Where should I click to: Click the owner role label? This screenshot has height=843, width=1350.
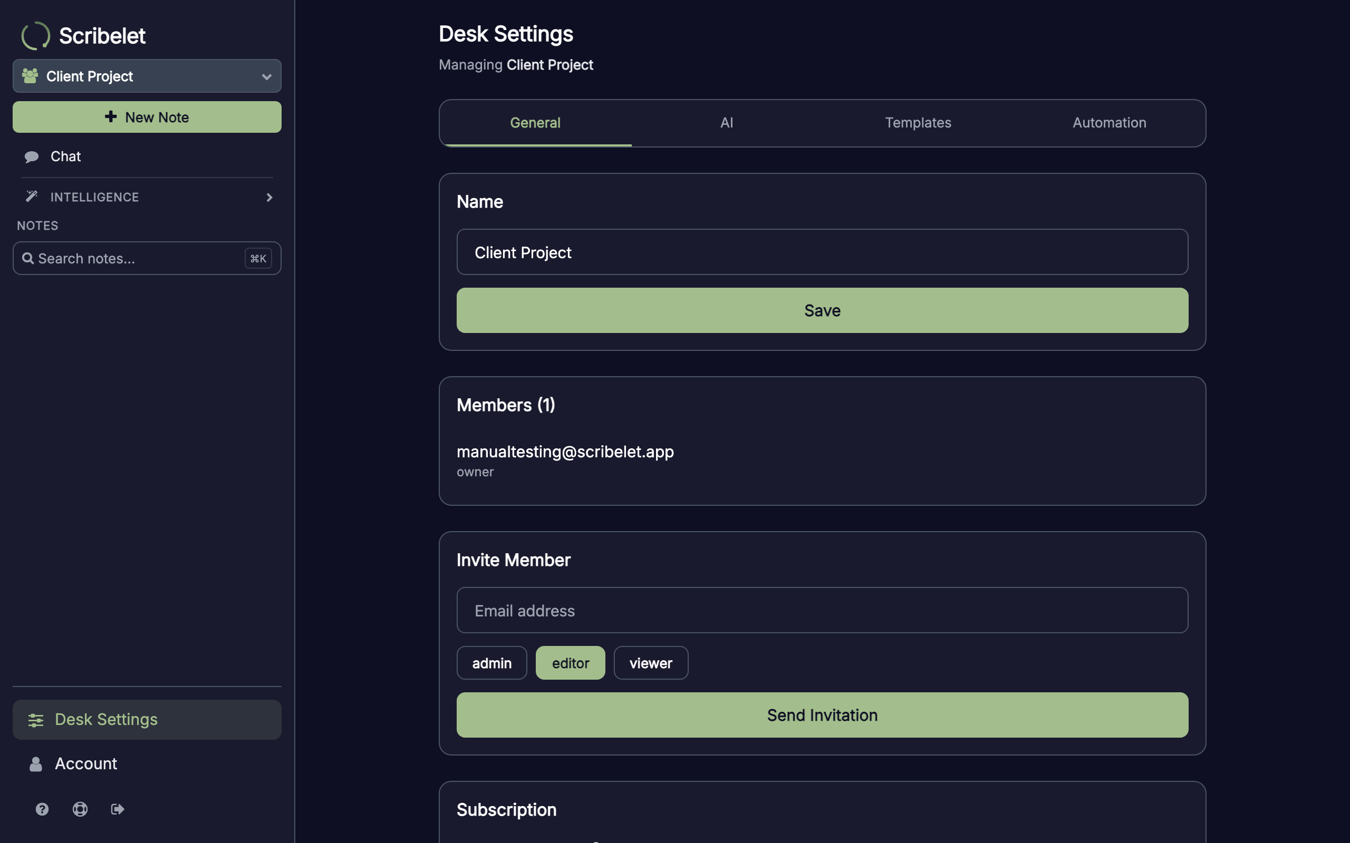[x=475, y=472]
